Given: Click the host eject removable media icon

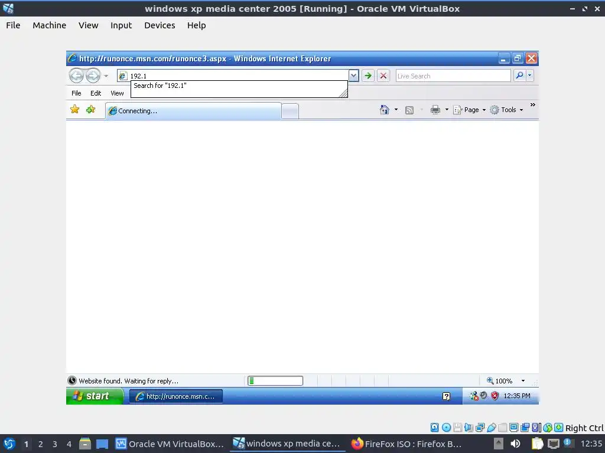Looking at the screenshot, I should pos(499,444).
